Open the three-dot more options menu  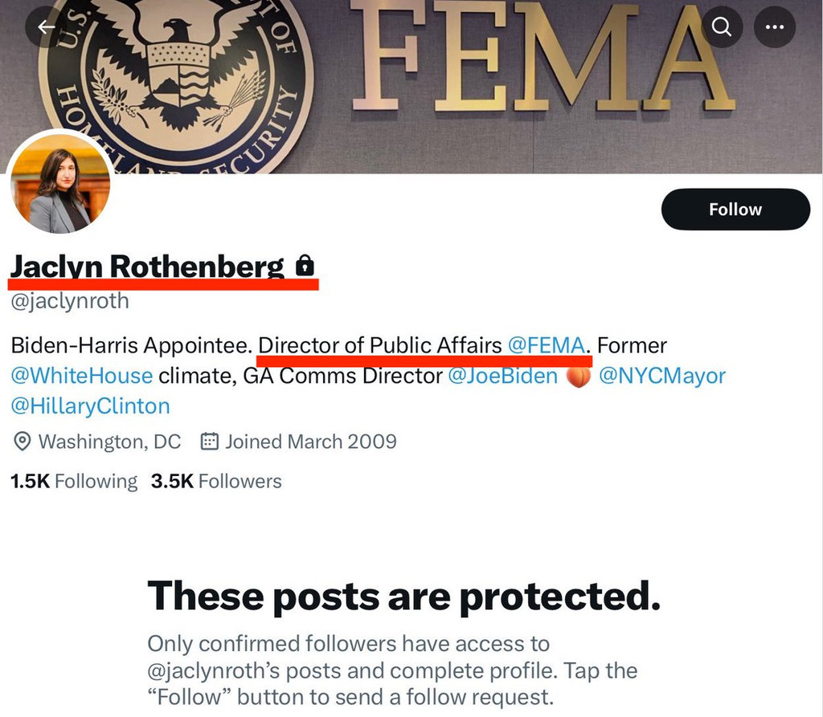(x=774, y=27)
